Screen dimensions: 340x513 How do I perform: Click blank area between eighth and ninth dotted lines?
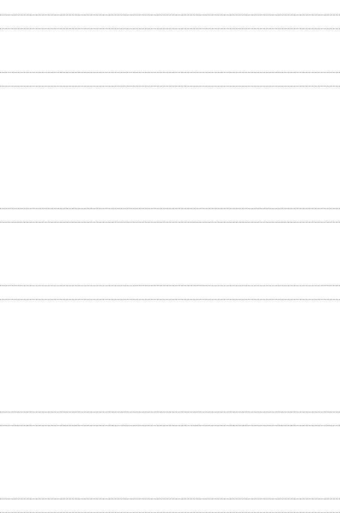point(170,355)
